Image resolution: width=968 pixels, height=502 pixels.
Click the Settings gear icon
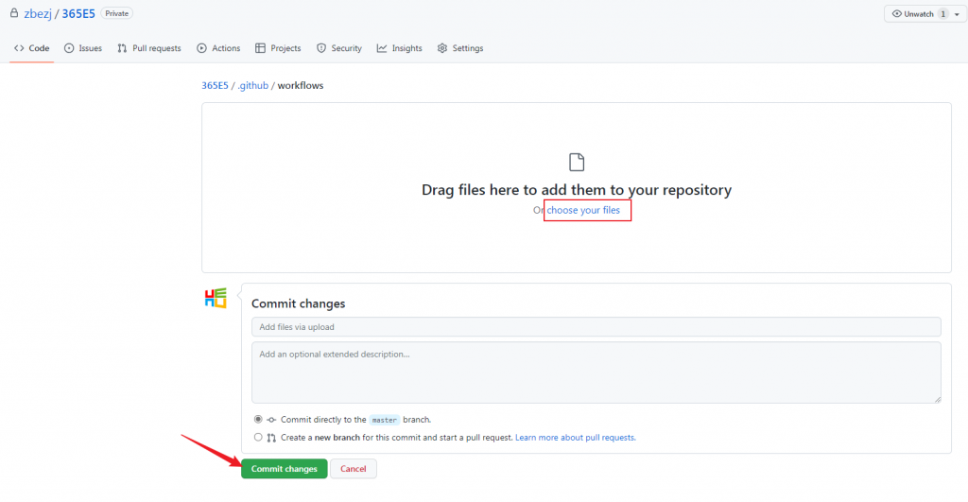442,48
